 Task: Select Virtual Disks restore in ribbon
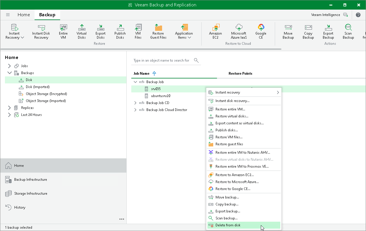pyautogui.click(x=82, y=31)
